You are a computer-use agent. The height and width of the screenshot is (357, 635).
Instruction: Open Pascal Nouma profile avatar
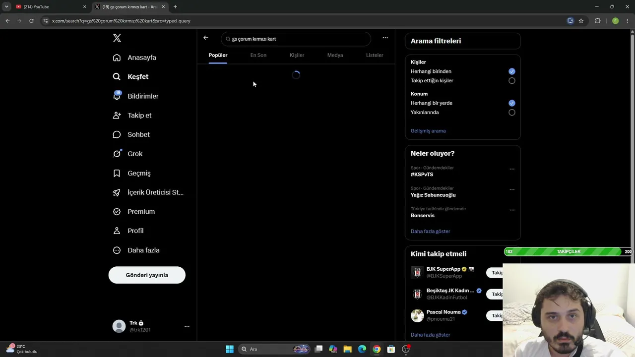(x=417, y=315)
